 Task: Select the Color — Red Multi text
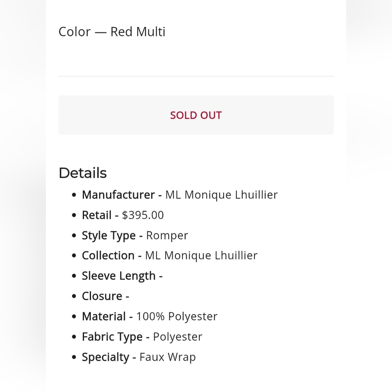pos(112,32)
